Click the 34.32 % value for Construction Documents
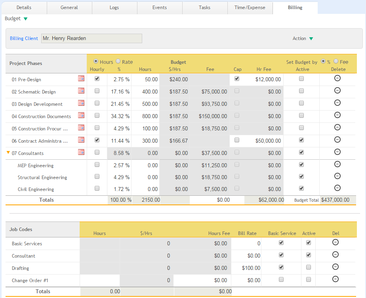The image size is (366, 298). (x=120, y=116)
